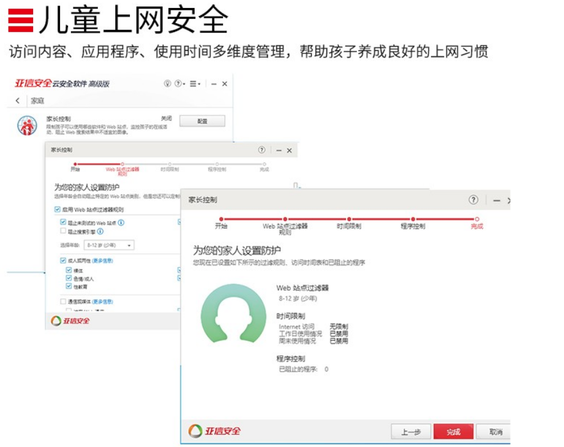Click the help icon in the front 家长控制 window
The image size is (564, 447).
tap(473, 200)
